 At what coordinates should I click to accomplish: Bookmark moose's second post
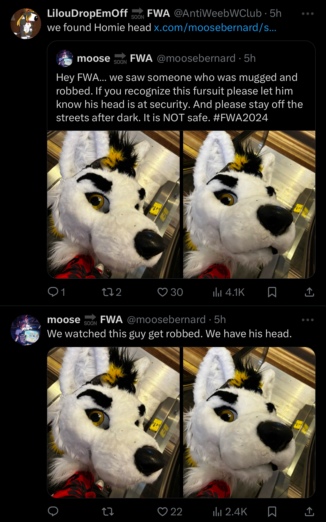pos(272,511)
